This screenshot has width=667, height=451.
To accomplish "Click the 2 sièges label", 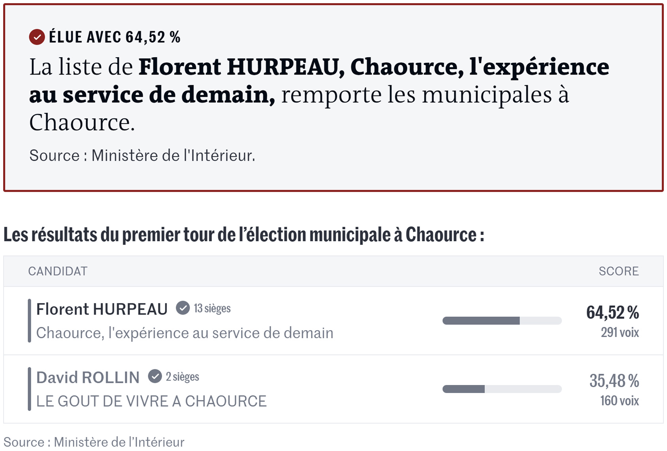I will [183, 377].
